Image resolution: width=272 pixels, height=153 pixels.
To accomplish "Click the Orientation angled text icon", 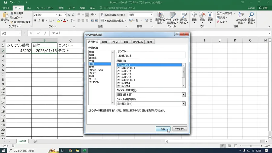I will coord(93,15).
